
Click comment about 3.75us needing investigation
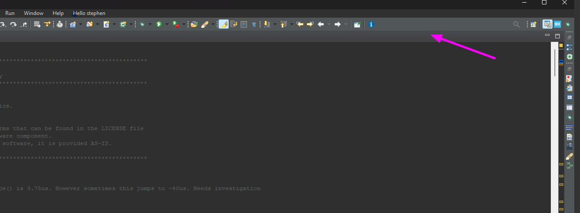point(130,188)
